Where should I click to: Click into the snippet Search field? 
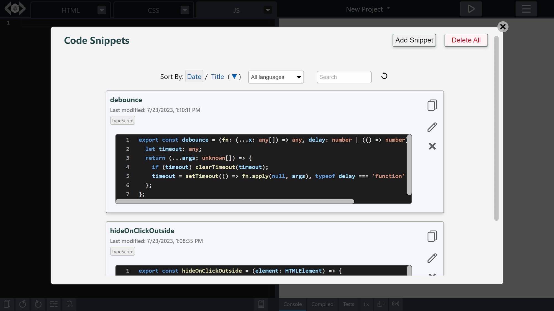click(344, 77)
